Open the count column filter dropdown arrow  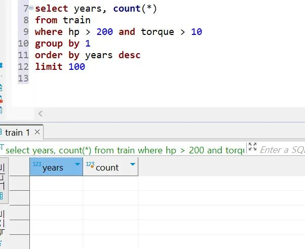[133, 164]
